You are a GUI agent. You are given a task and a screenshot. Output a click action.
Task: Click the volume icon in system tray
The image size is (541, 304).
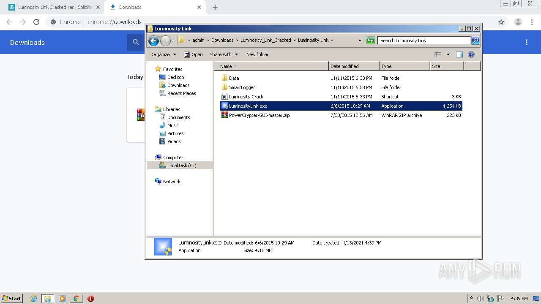pyautogui.click(x=481, y=299)
